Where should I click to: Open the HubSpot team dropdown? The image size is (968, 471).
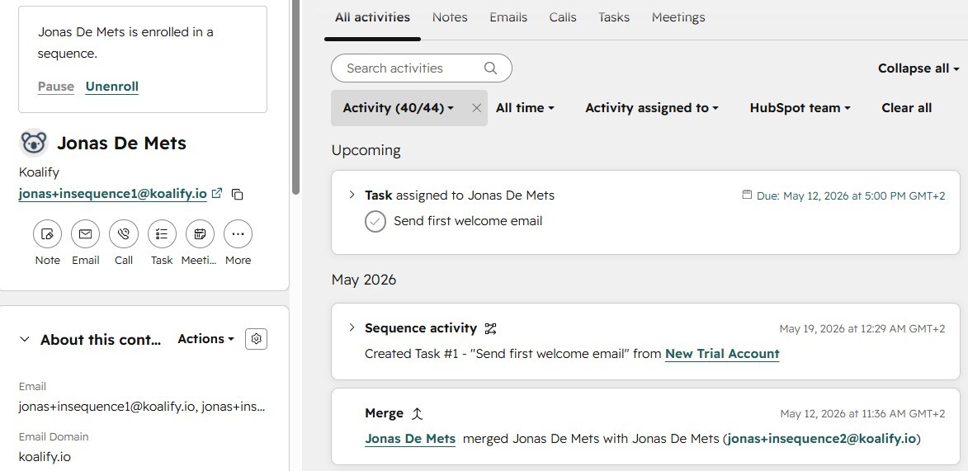800,108
